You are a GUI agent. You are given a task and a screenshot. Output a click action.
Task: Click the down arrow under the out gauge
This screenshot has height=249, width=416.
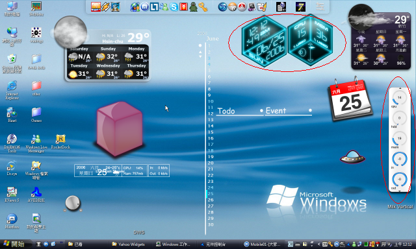click(x=400, y=191)
